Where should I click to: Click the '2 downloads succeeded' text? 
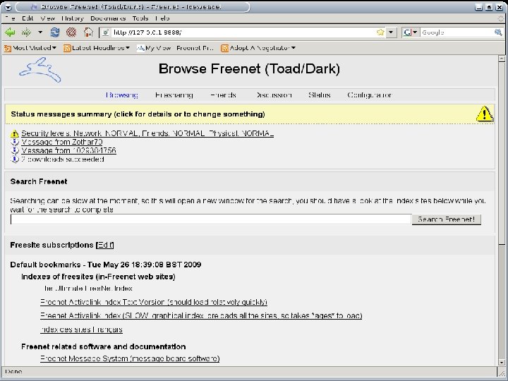[x=63, y=159]
